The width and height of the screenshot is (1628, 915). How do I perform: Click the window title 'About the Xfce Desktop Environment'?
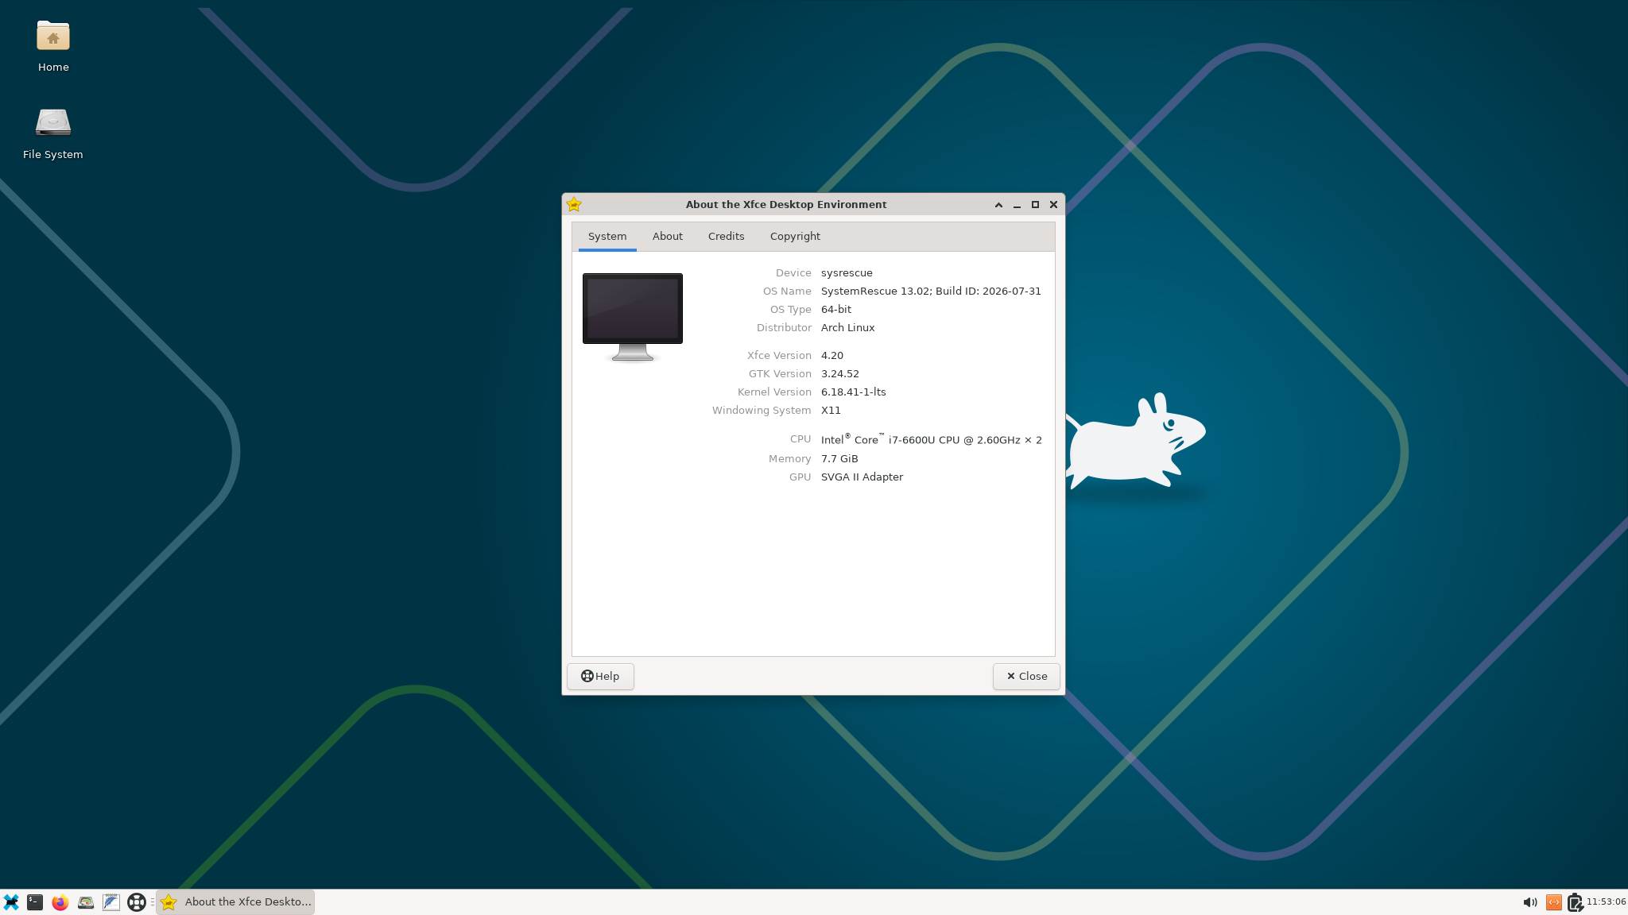(x=786, y=205)
